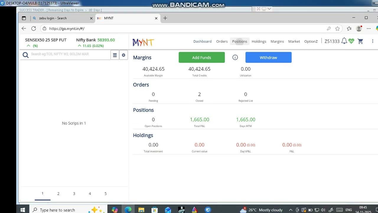Click the taskbar clock 09:45
This screenshot has width=378, height=213.
pos(363,208)
